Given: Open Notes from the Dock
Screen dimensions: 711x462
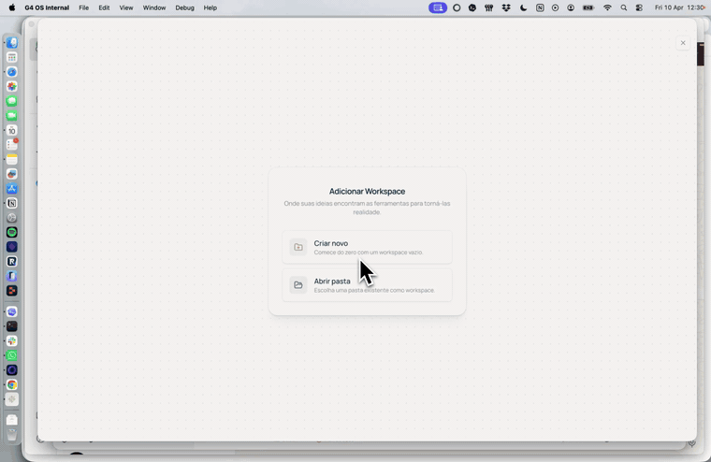Looking at the screenshot, I should coord(12,159).
